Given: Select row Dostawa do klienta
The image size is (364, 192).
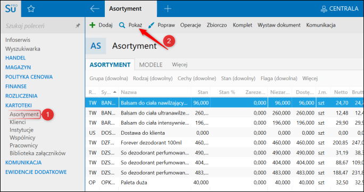Looking at the screenshot, I should (225, 133).
